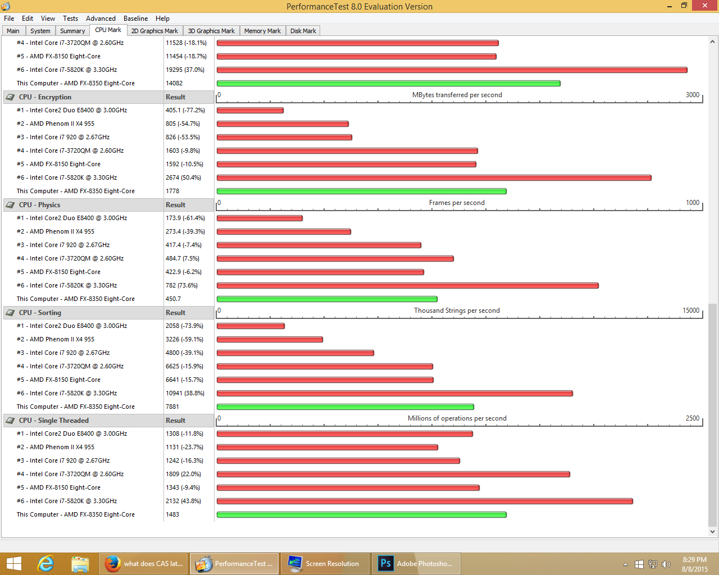Switch to the Firefox taskbar window
719x575 pixels.
click(x=144, y=564)
